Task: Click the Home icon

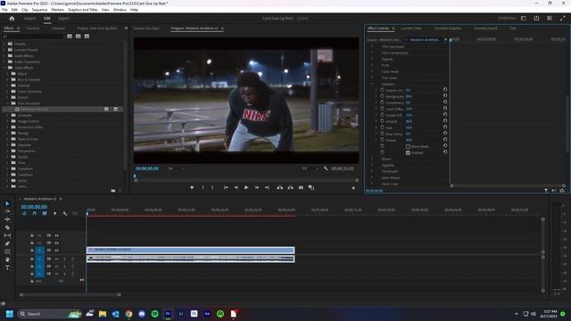Action: point(12,18)
